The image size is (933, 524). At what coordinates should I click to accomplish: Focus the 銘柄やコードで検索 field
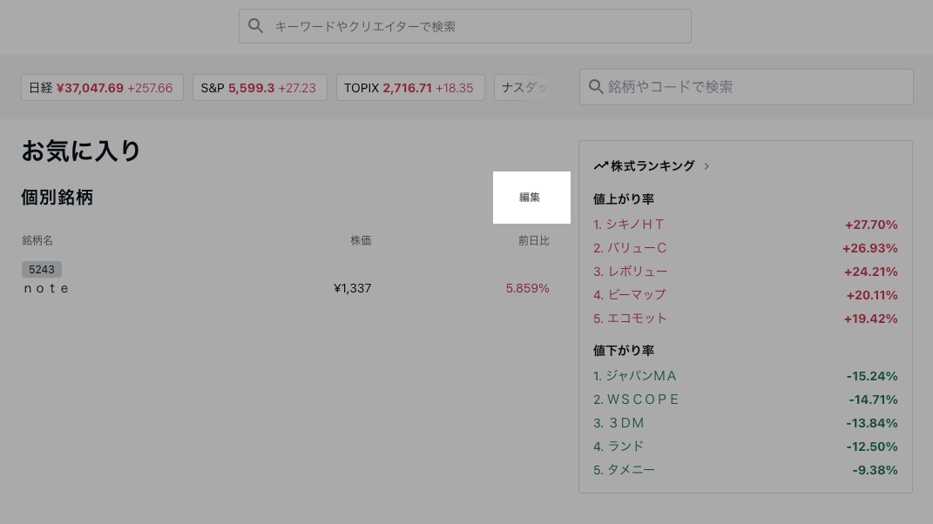pyautogui.click(x=747, y=87)
